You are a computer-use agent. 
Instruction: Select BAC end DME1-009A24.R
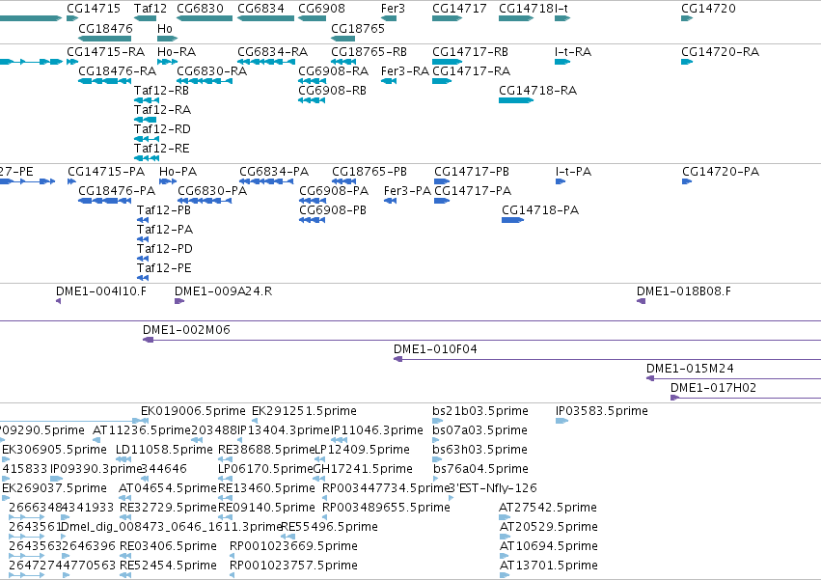coord(223,291)
